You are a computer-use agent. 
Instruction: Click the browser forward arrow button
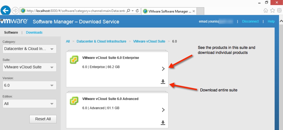point(16,11)
